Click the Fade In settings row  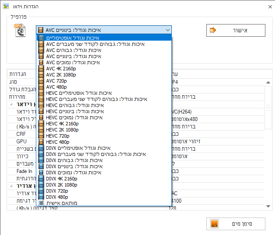click(136, 171)
